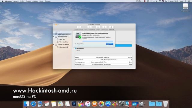Select USB FLASH DRIVE in sidebar

tap(62, 34)
